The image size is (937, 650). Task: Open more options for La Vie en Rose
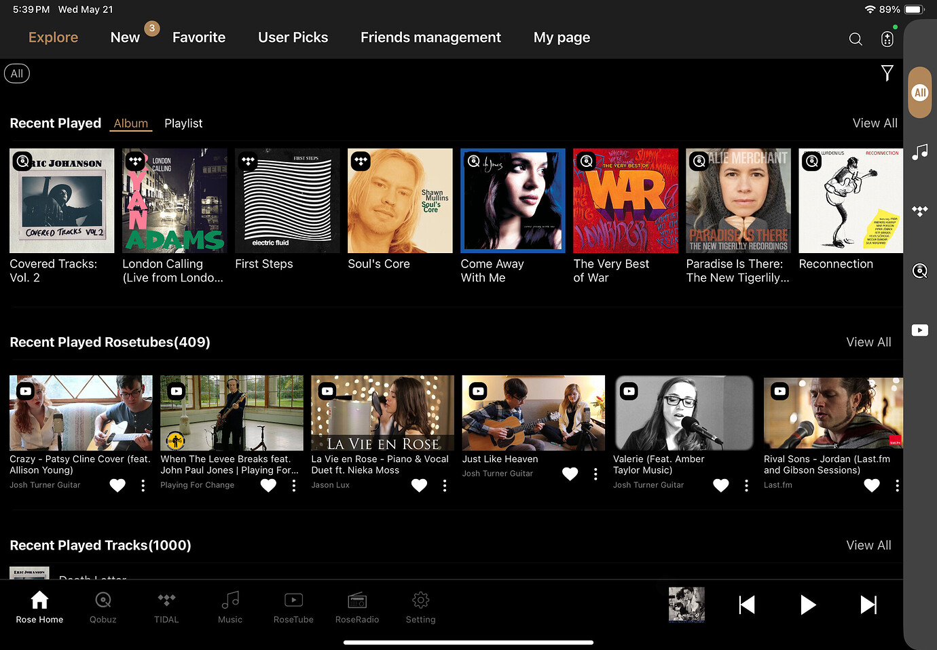point(444,485)
